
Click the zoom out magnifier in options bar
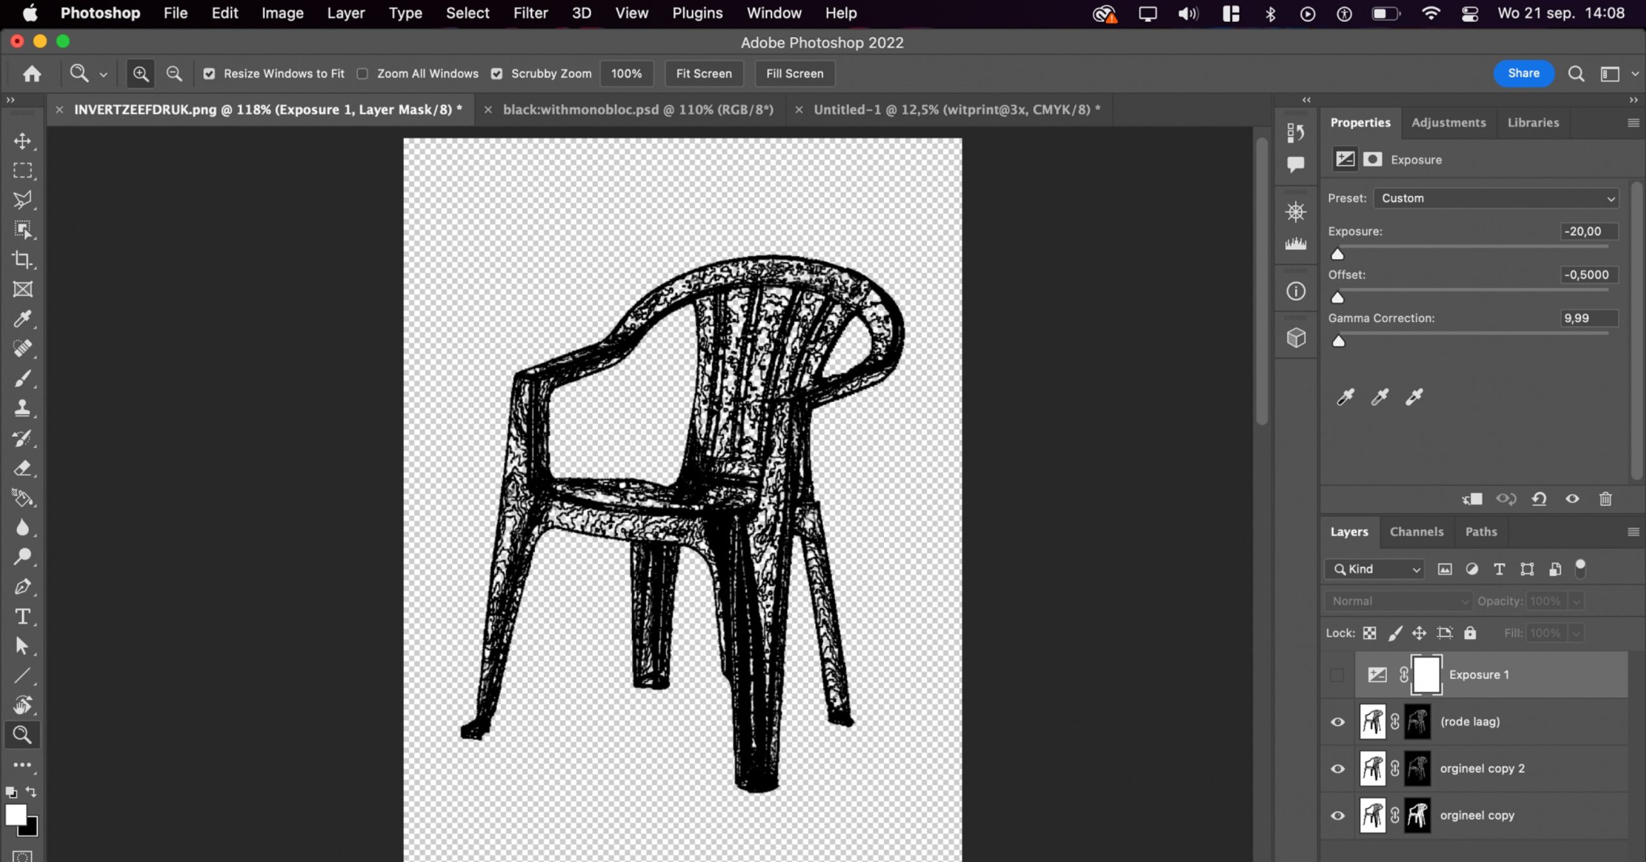[174, 73]
